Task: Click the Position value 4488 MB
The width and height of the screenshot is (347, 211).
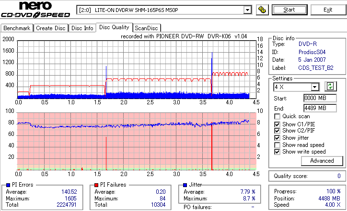Action: pyautogui.click(x=330, y=199)
